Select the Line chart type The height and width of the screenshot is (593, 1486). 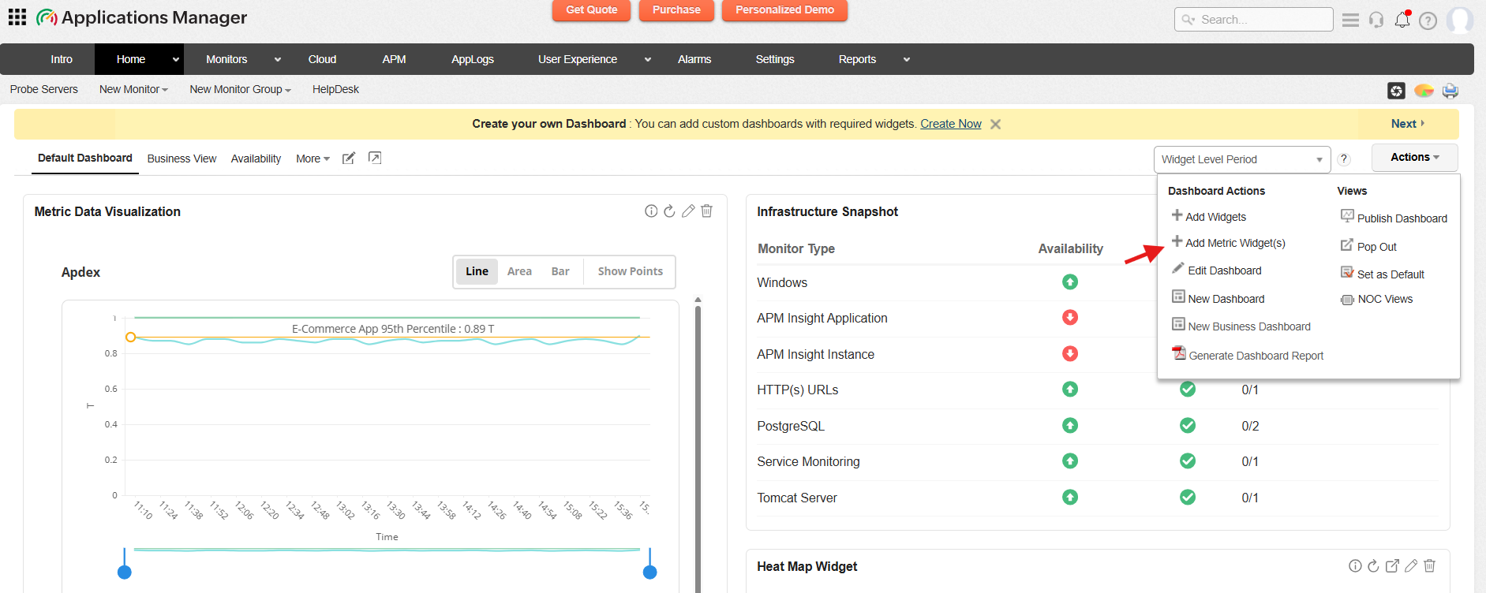point(477,271)
